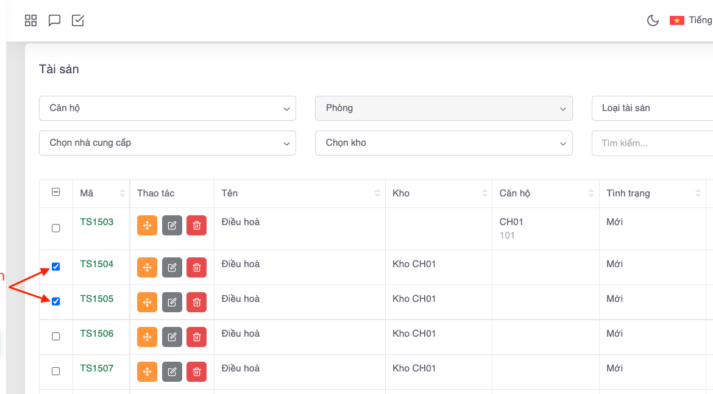The width and height of the screenshot is (713, 394).
Task: Click the orange move icon for TS1503
Action: coord(147,226)
